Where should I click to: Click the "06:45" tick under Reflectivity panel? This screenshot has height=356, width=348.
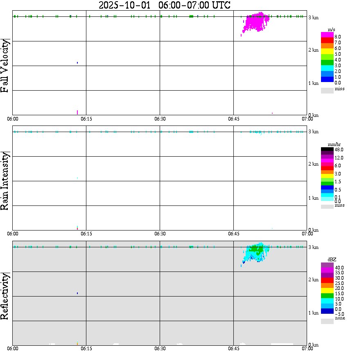233,349
